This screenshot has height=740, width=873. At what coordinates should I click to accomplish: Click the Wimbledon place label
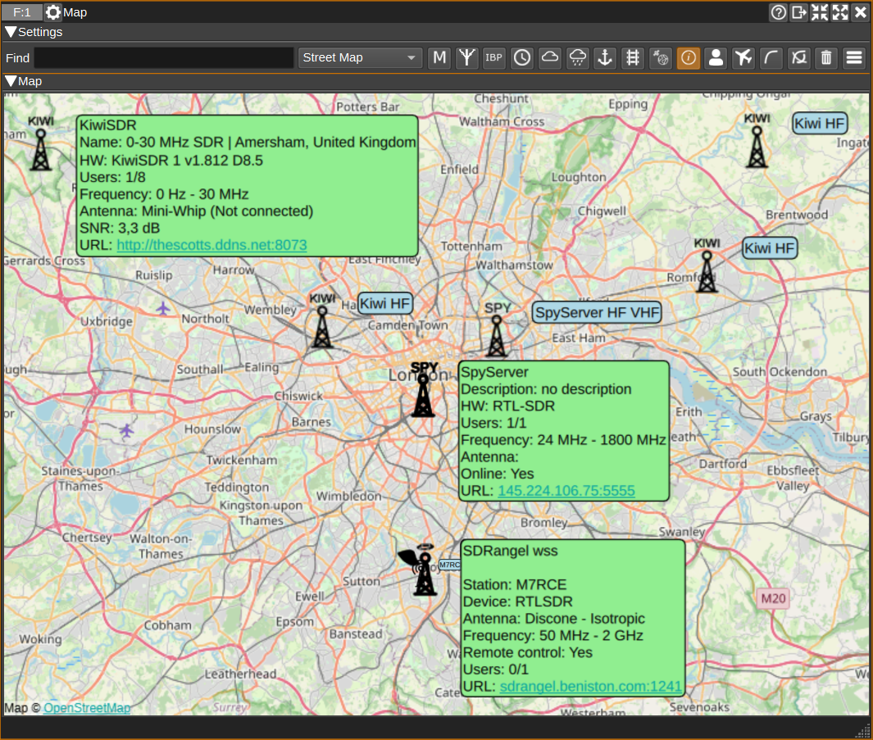[349, 496]
